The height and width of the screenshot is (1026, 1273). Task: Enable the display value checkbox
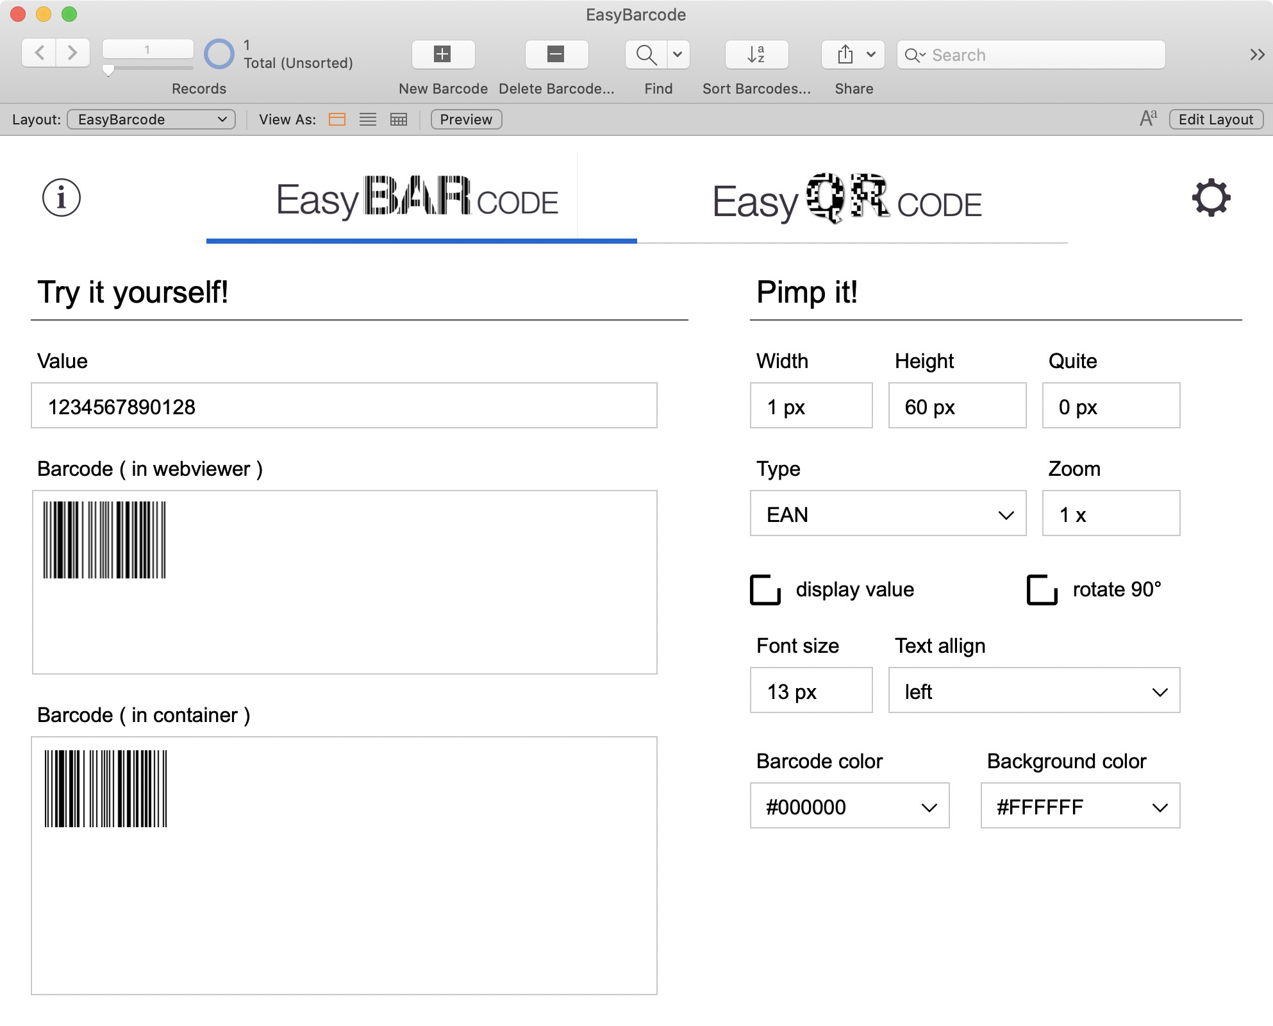(x=765, y=590)
